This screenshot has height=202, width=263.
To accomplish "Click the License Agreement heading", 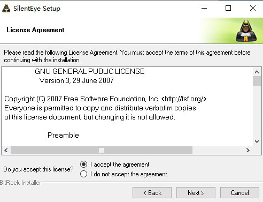I will click(35, 30).
